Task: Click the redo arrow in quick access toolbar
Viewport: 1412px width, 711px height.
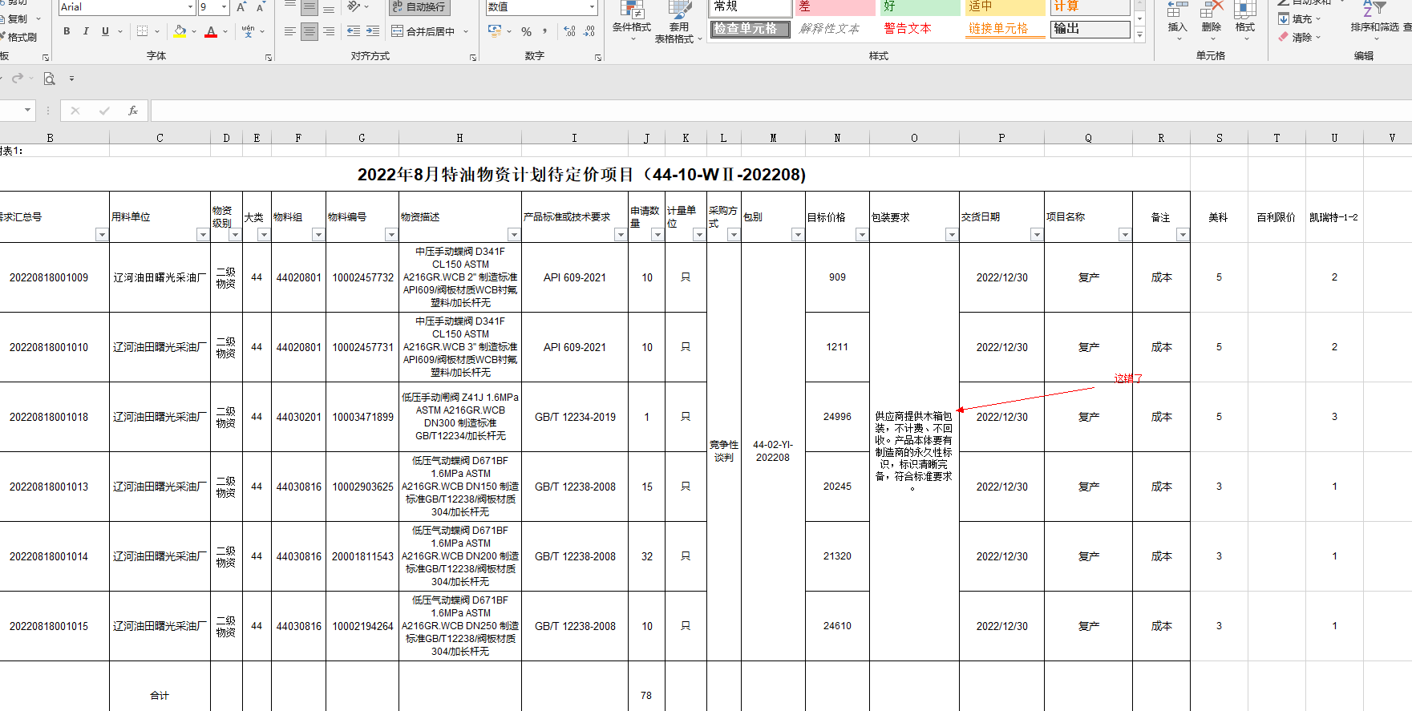Action: tap(18, 79)
